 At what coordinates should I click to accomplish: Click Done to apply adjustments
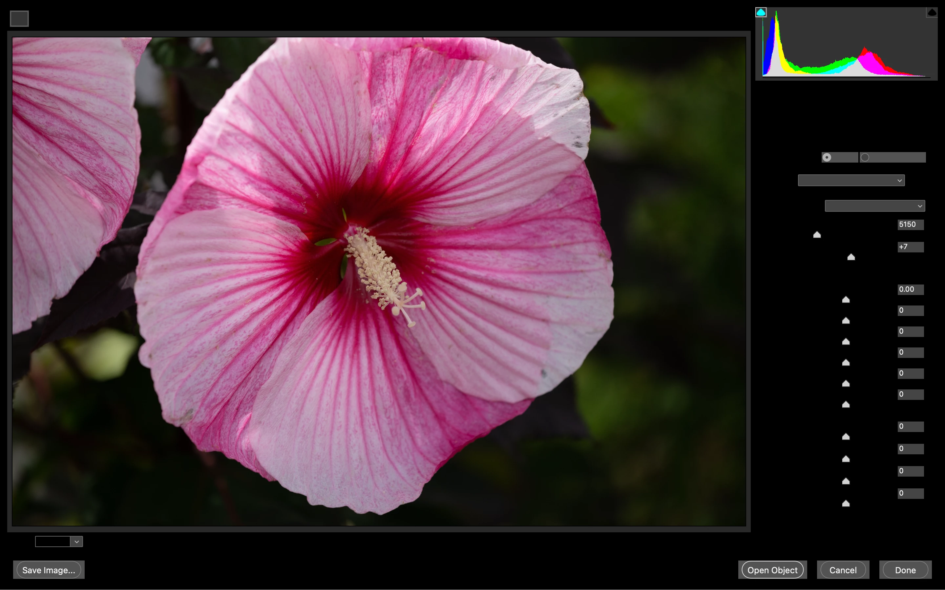tap(905, 570)
